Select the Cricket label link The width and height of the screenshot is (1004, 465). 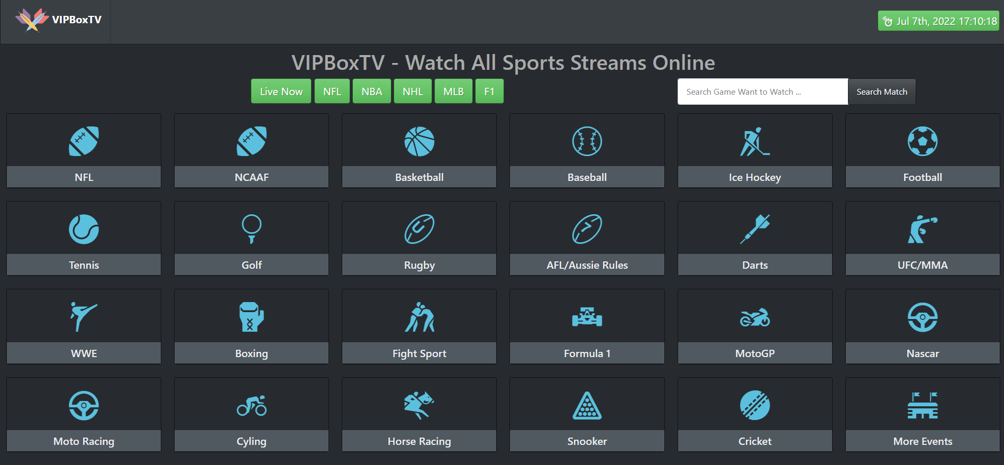point(755,441)
